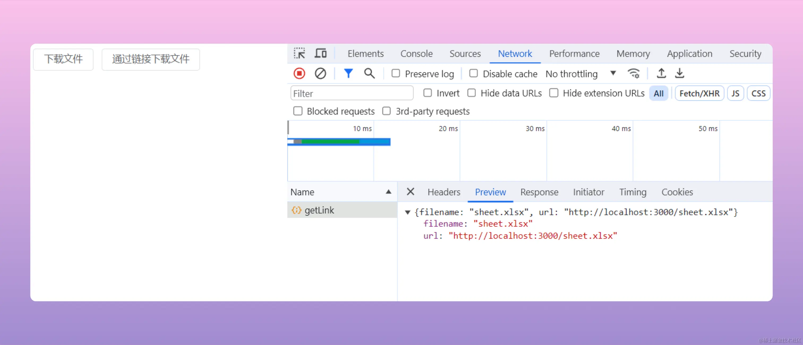Screen dimensions: 803x345
Task: Click the 通过链接下载文件 button
Action: (151, 59)
